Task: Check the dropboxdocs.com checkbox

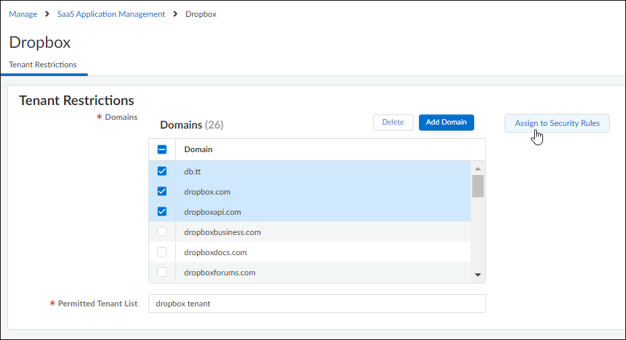Action: pos(162,252)
